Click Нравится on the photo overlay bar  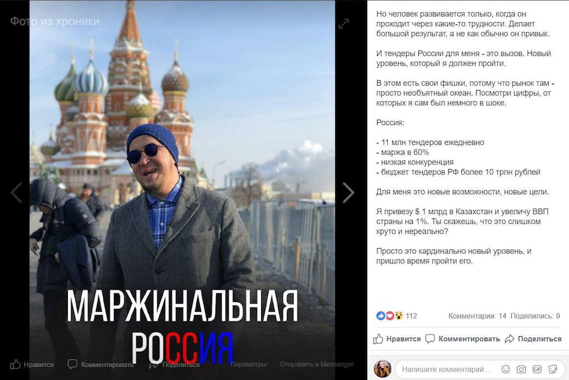click(x=32, y=364)
